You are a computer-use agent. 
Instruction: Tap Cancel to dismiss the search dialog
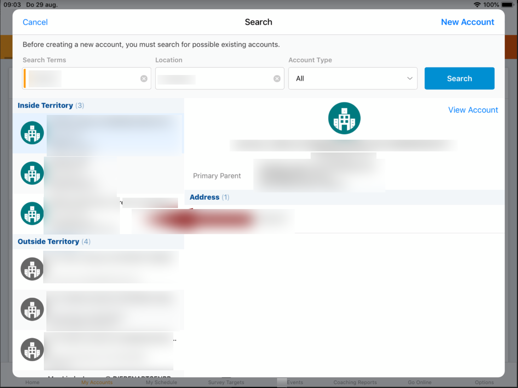(35, 22)
